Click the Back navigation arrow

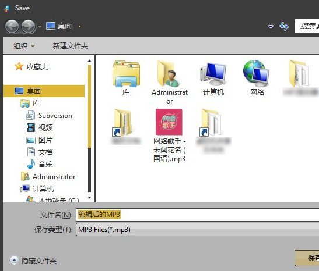tap(12, 26)
